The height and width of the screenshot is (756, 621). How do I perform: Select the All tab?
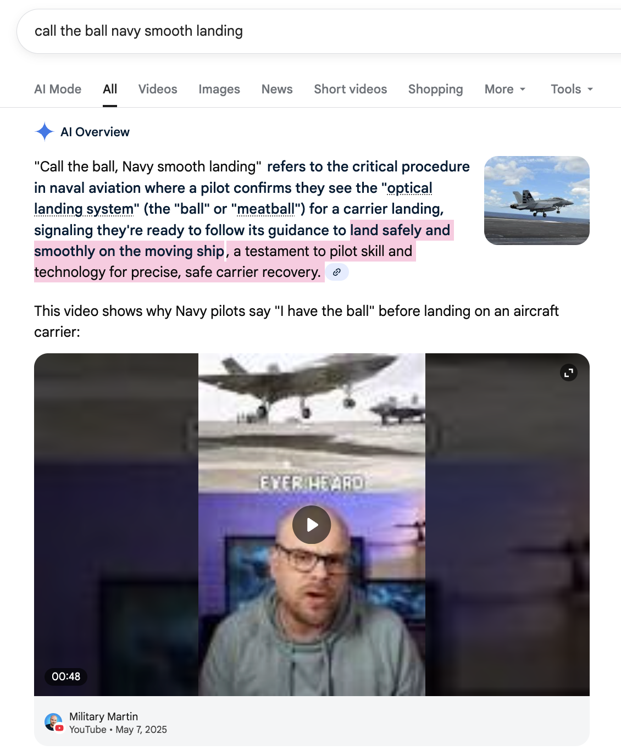pos(110,89)
